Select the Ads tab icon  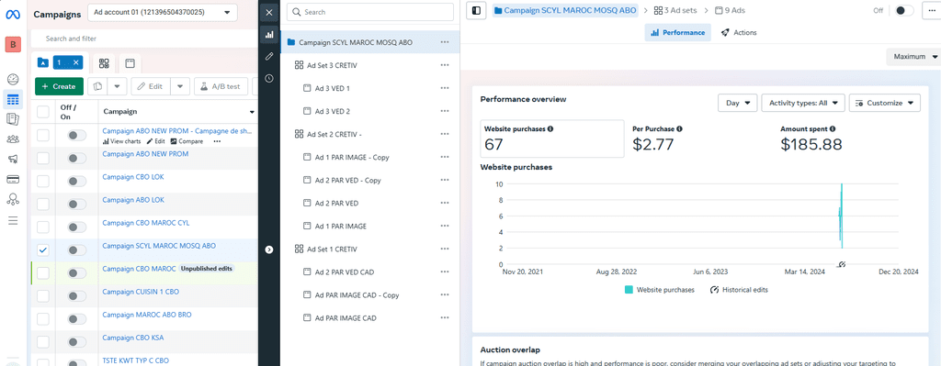[x=130, y=63]
